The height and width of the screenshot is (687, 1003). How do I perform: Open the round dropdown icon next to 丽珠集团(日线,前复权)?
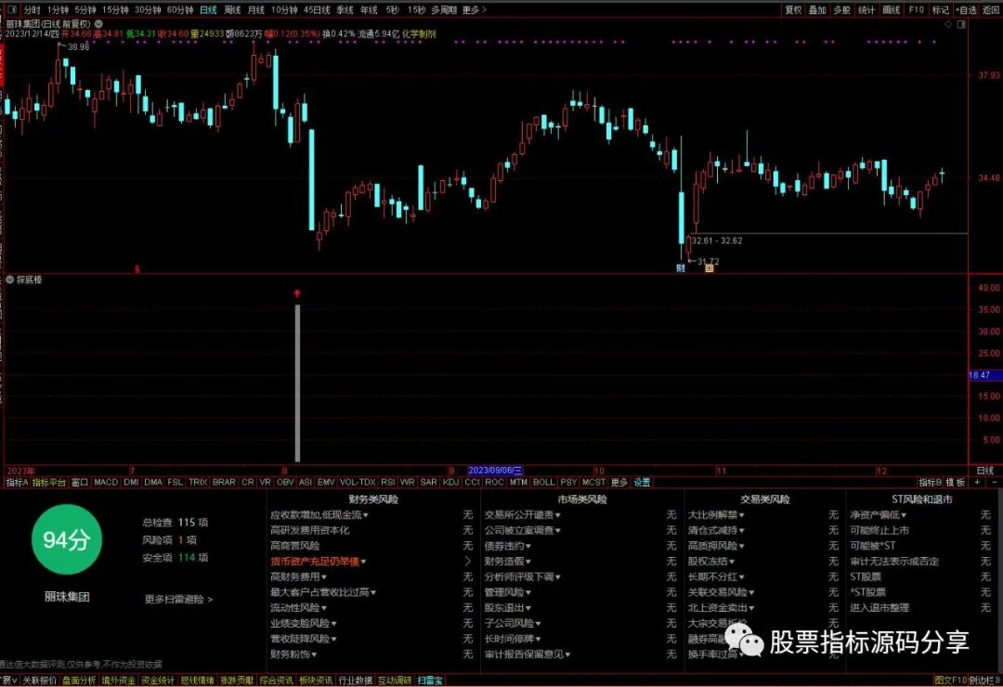pos(98,23)
